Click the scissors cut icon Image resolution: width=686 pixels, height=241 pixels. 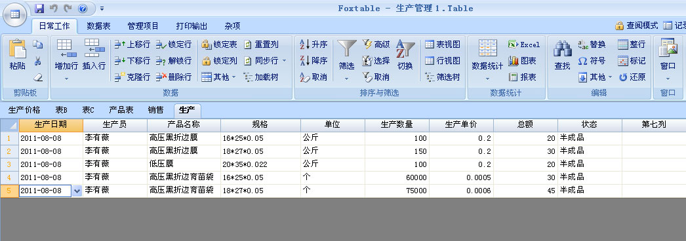click(x=38, y=61)
